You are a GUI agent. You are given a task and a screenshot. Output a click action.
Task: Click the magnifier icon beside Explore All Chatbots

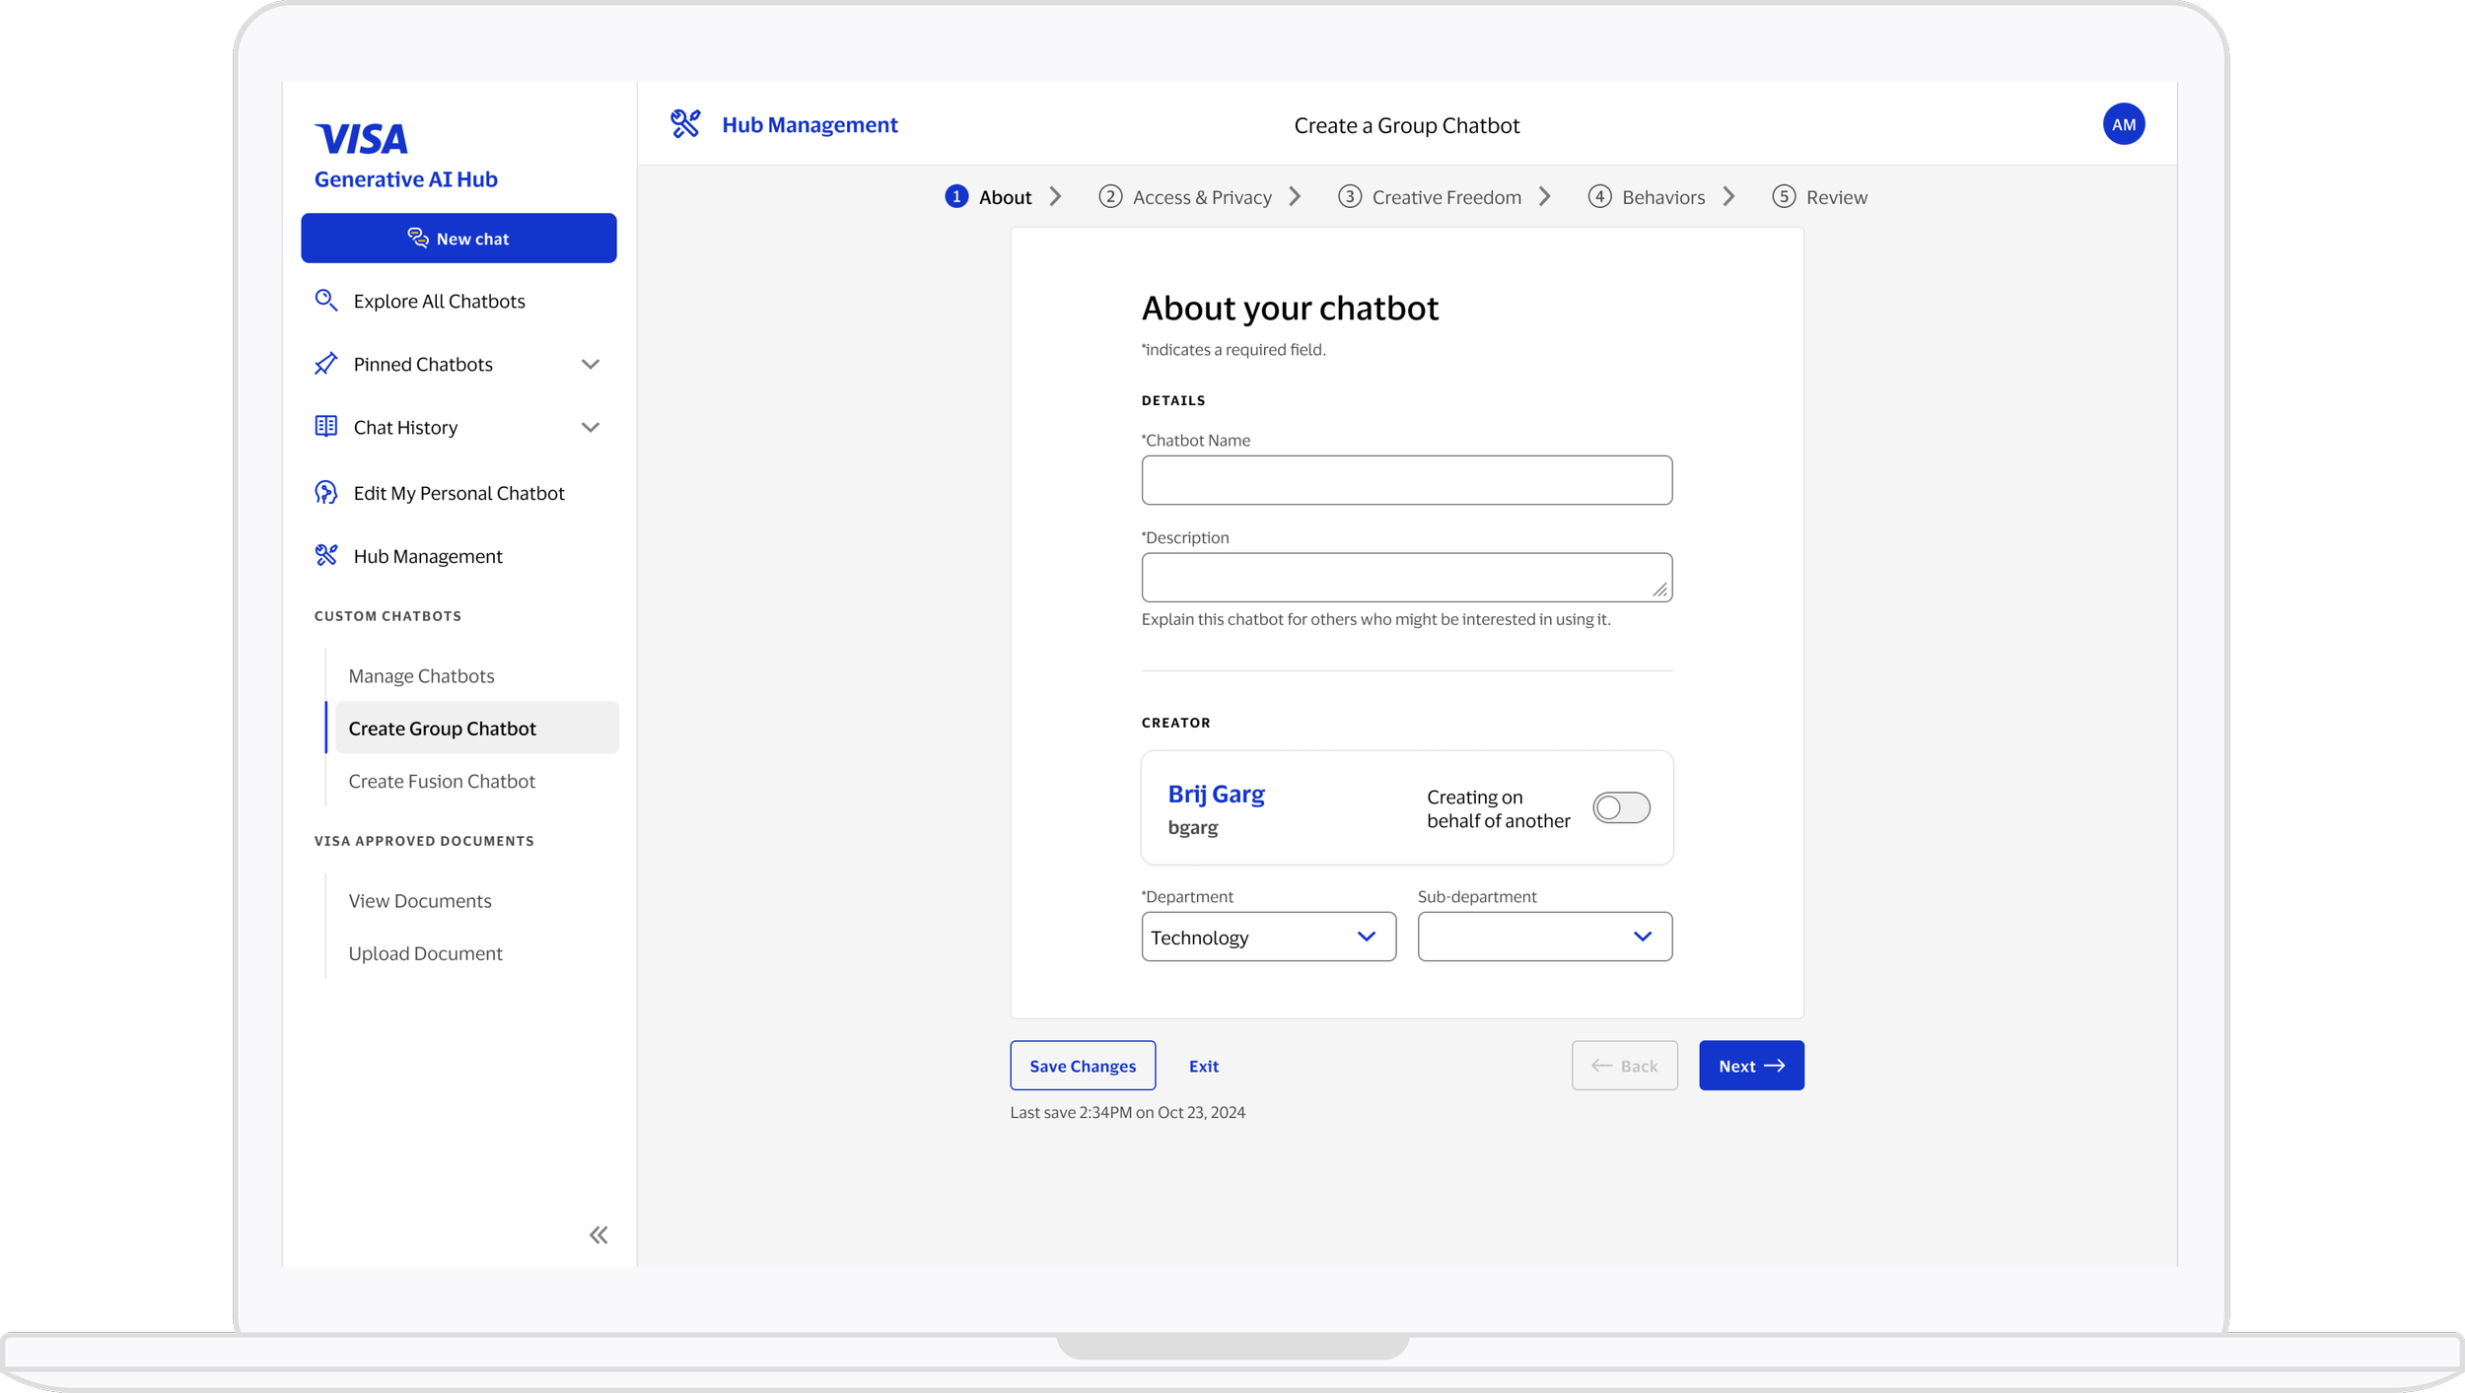325,300
